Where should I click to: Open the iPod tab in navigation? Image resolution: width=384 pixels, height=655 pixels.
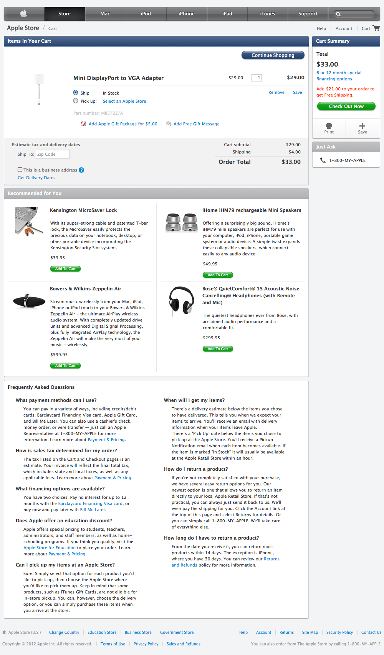[x=146, y=14]
